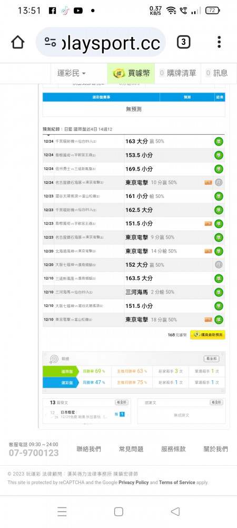237x528 pixels.
Task: Tap the 買噱幣 coin icon
Action: tap(119, 73)
